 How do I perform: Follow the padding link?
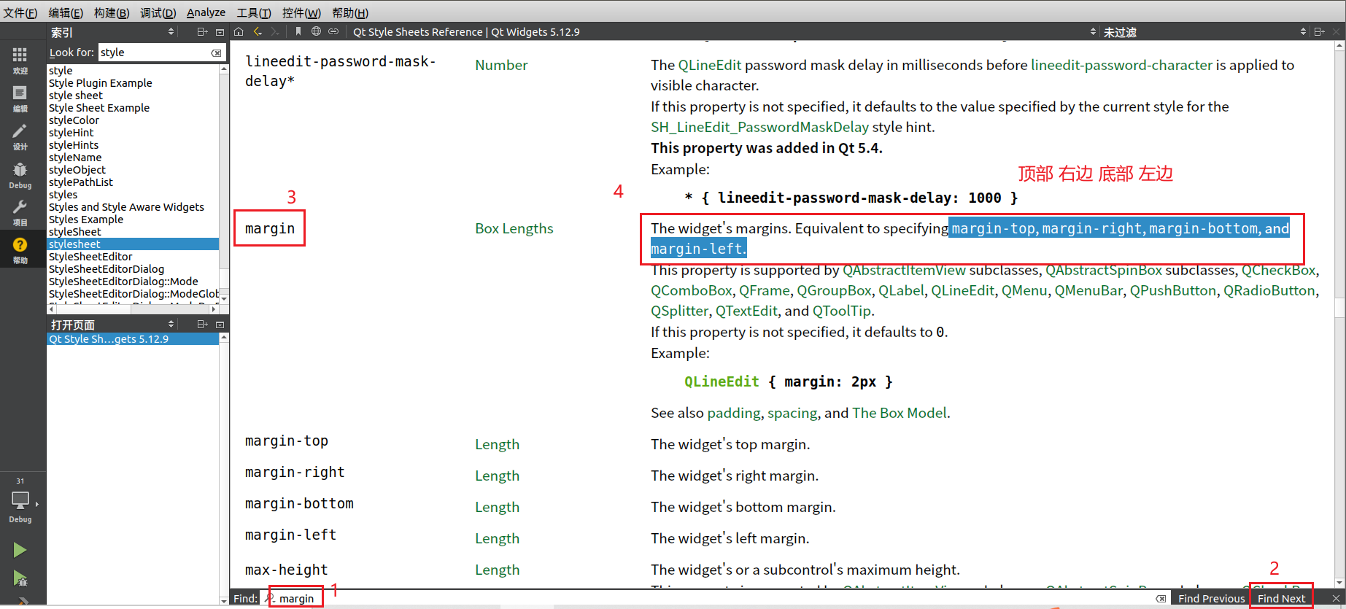[734, 413]
